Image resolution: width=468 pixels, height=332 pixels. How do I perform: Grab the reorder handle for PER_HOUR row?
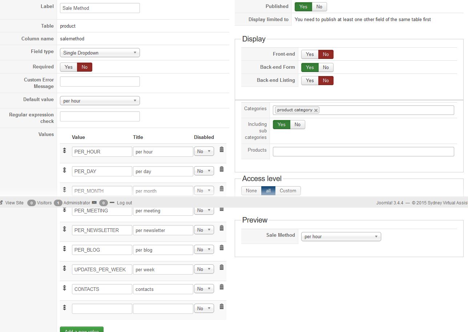[x=64, y=150]
